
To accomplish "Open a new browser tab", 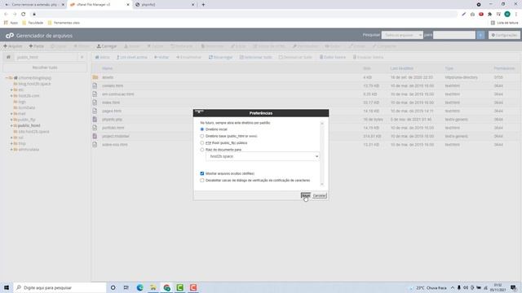I will (x=203, y=5).
